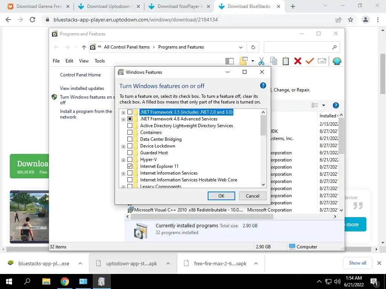Click OK in Windows Features dialog
The height and width of the screenshot is (289, 386).
[221, 196]
